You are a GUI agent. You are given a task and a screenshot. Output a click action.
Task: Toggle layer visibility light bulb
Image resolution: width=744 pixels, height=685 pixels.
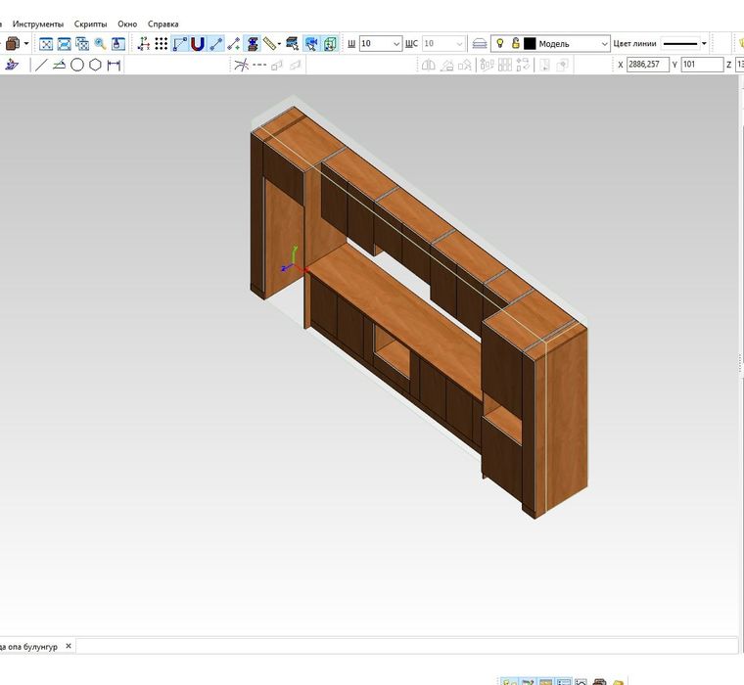(500, 44)
